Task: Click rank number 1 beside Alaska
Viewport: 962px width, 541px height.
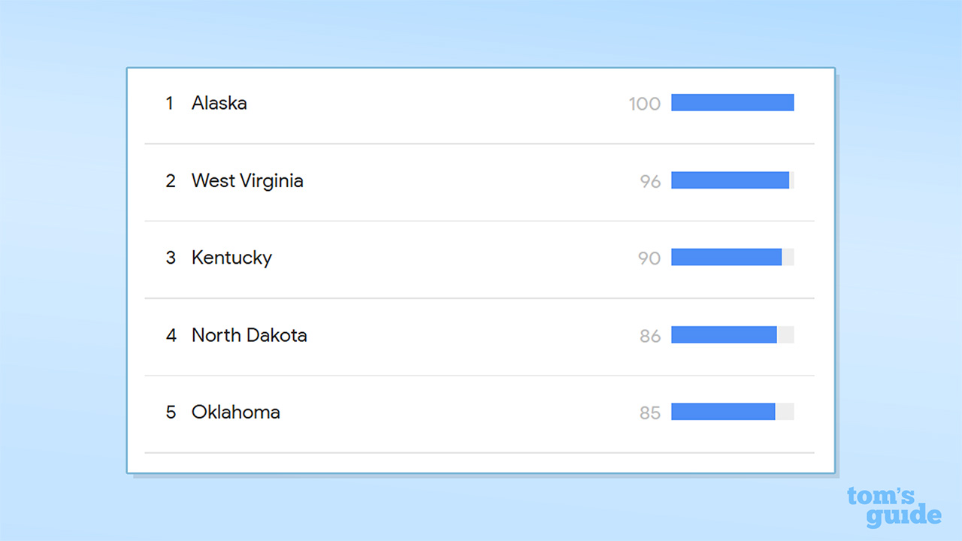Action: click(x=170, y=103)
